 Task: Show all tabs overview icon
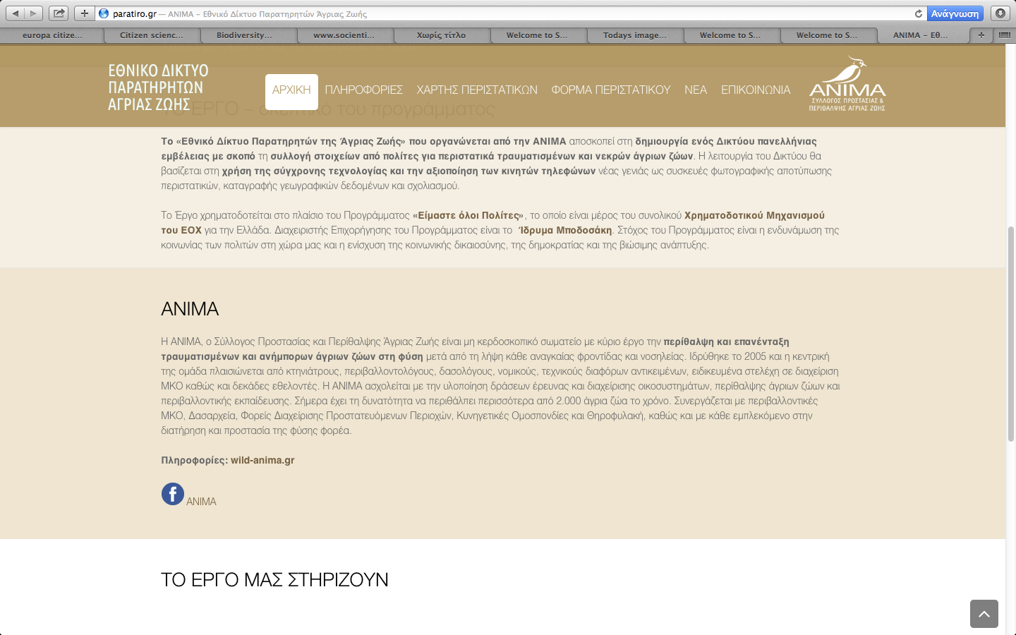[x=1004, y=35]
